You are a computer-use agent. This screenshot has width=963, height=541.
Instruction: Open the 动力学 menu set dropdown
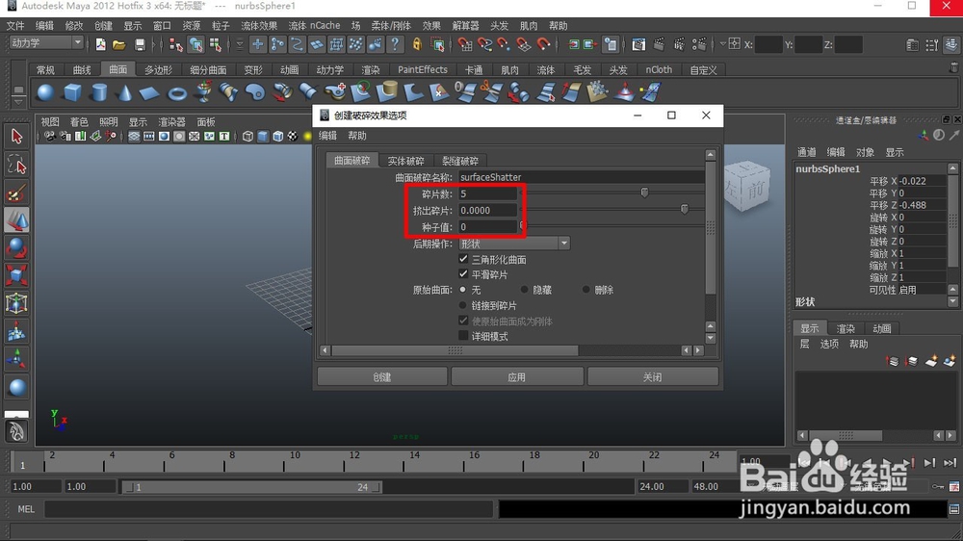pyautogui.click(x=46, y=43)
